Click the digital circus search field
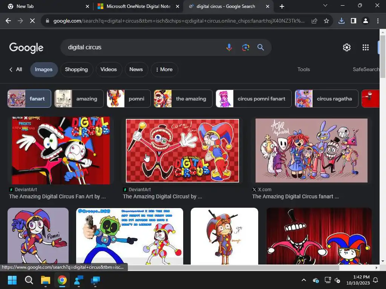 (143, 47)
